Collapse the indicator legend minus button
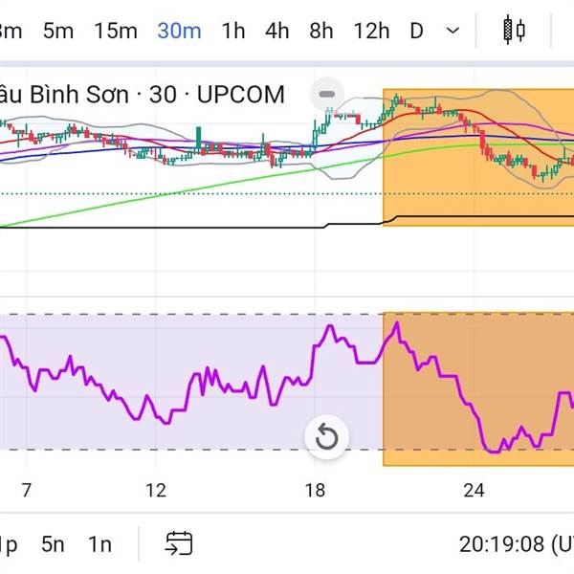Viewport: 574px width, 574px height. point(327,94)
